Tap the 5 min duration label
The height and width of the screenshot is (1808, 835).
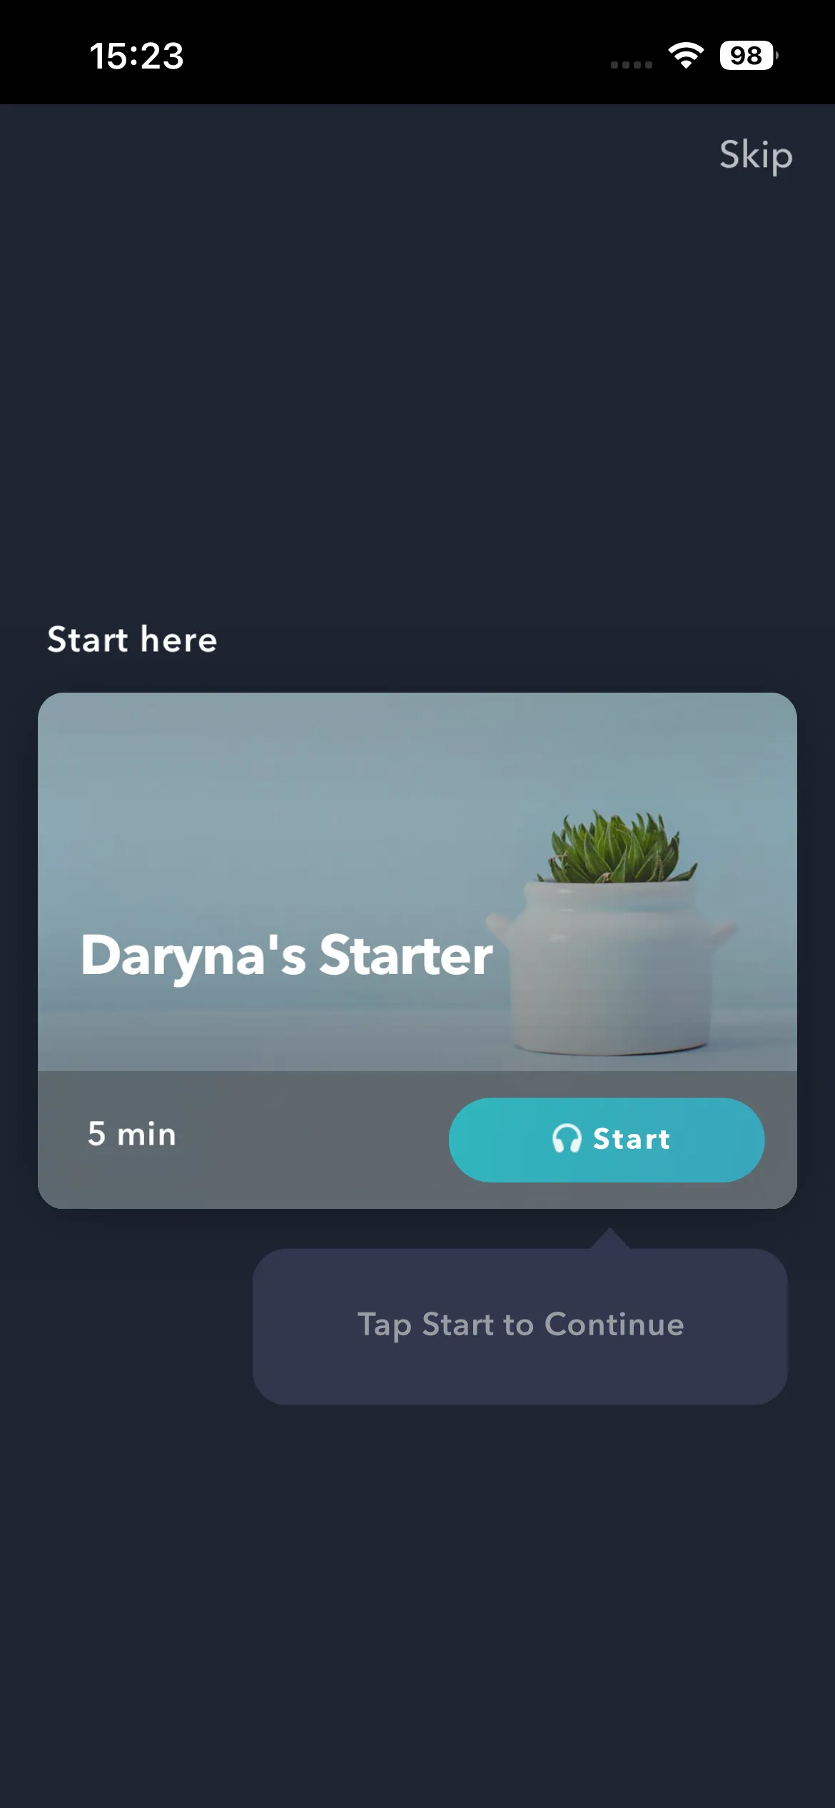pyautogui.click(x=132, y=1134)
